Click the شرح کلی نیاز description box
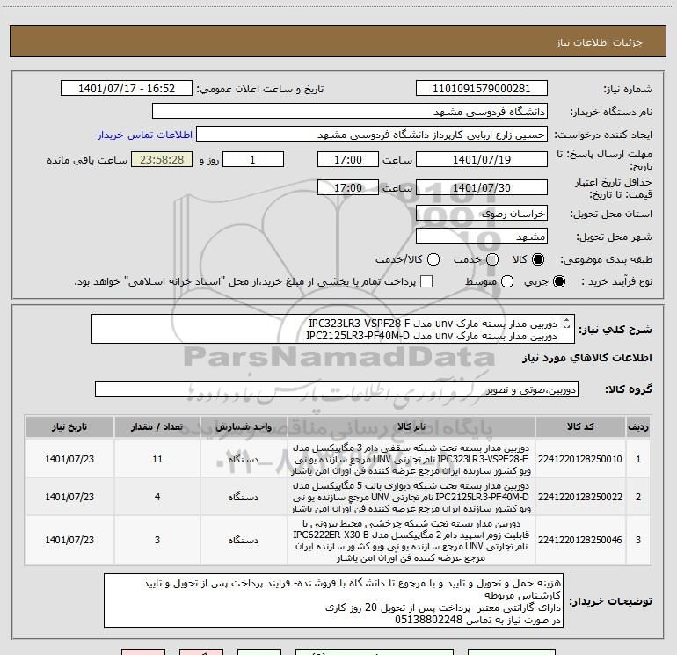Viewport: 677px width, 655px height. tap(333, 329)
